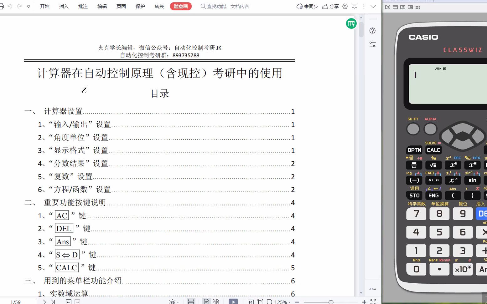487x304 pixels.
Task: Click the ×10ˣ key on the calculator
Action: point(463,269)
